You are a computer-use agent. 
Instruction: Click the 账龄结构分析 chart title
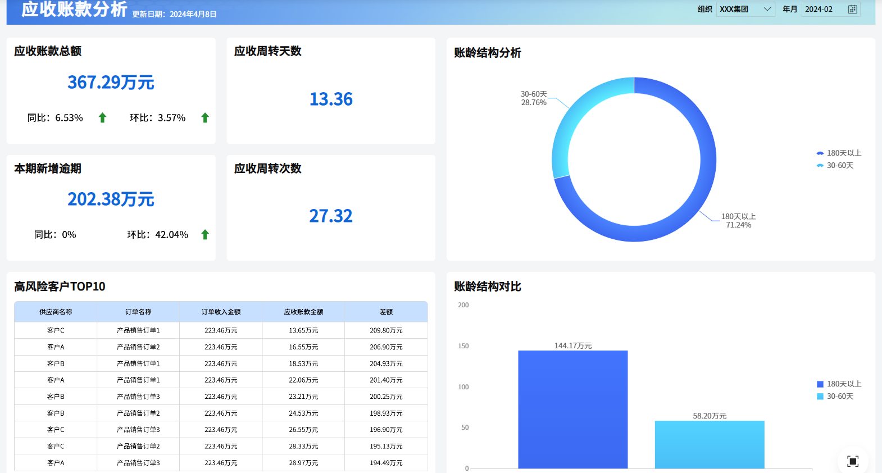coord(488,53)
